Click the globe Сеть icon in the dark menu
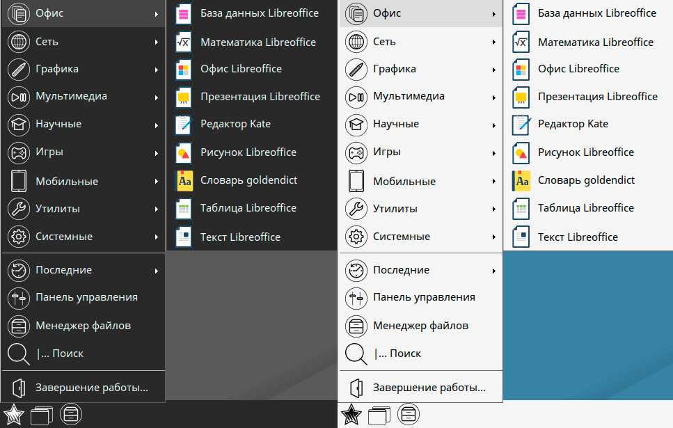The width and height of the screenshot is (673, 428). pos(19,42)
